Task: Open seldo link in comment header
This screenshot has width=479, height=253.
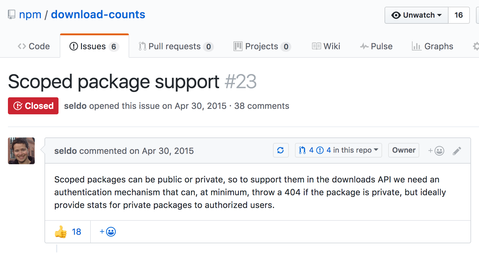Action: point(66,151)
